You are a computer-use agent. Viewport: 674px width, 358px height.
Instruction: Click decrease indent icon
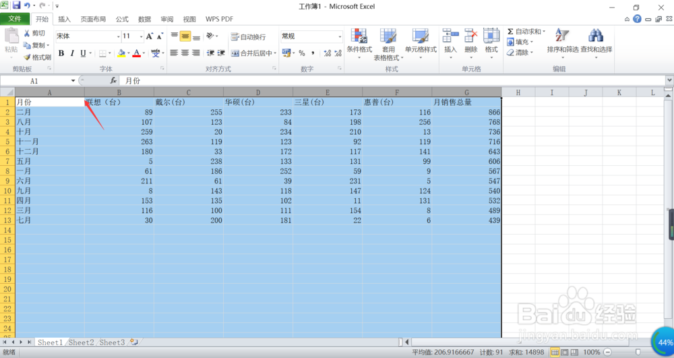pyautogui.click(x=210, y=53)
